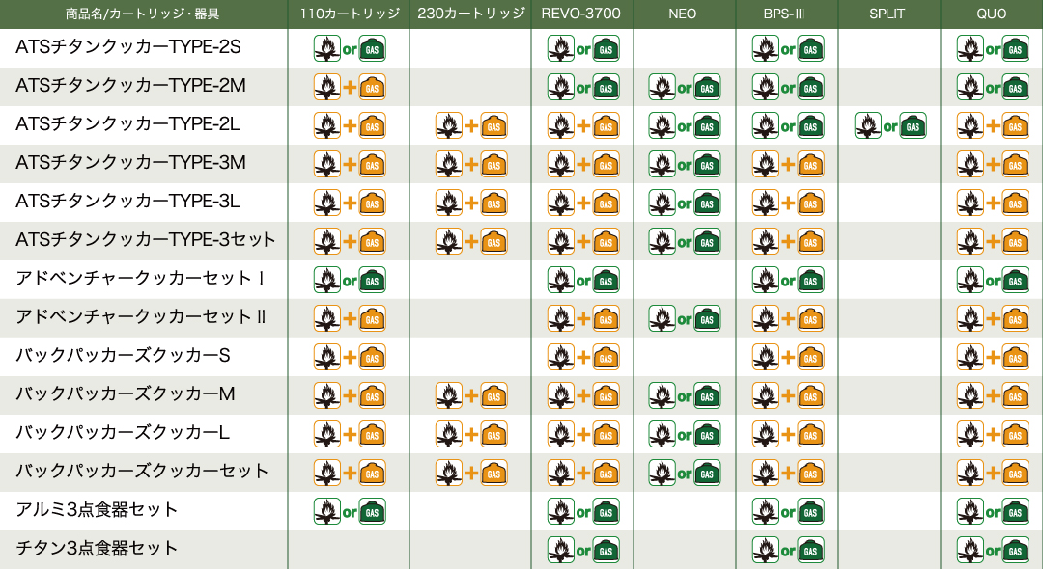This screenshot has height=569, width=1043.
Task: Click the NEO green GAS icon for アドベンチャークッカーセットⅡ
Action: 707,318
